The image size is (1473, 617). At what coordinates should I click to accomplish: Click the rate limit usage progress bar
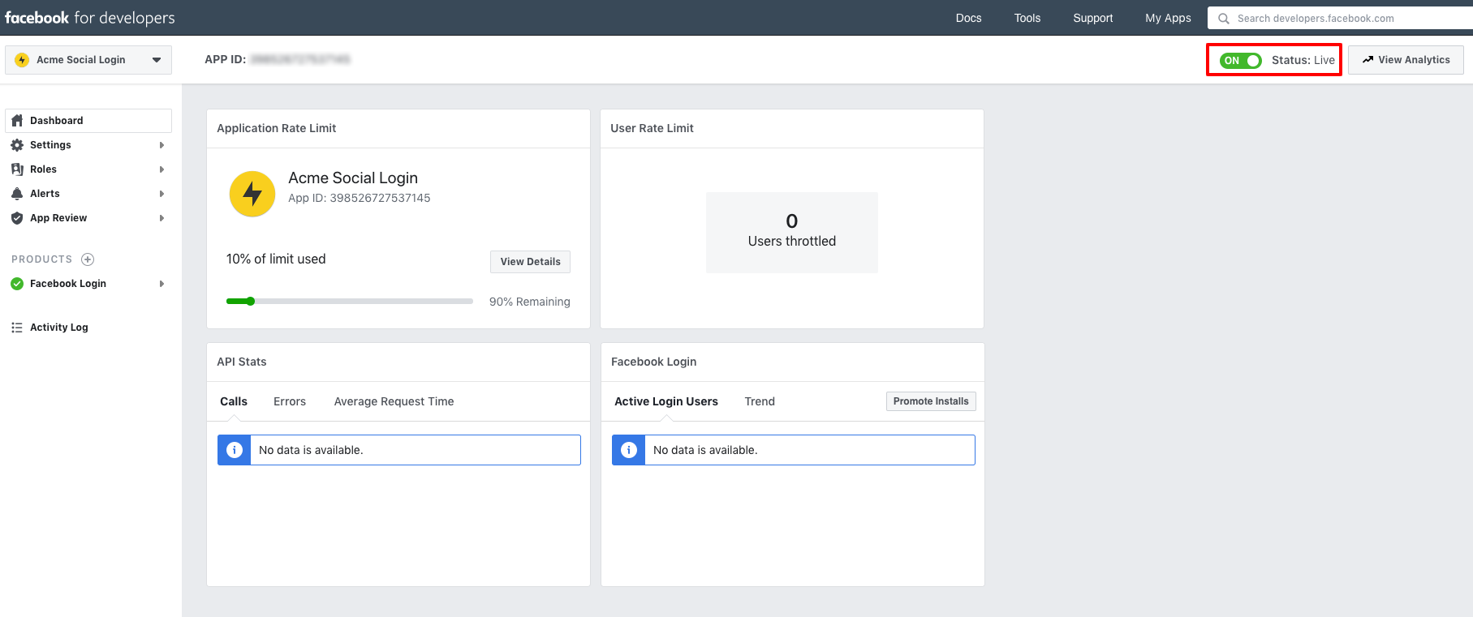coord(350,302)
